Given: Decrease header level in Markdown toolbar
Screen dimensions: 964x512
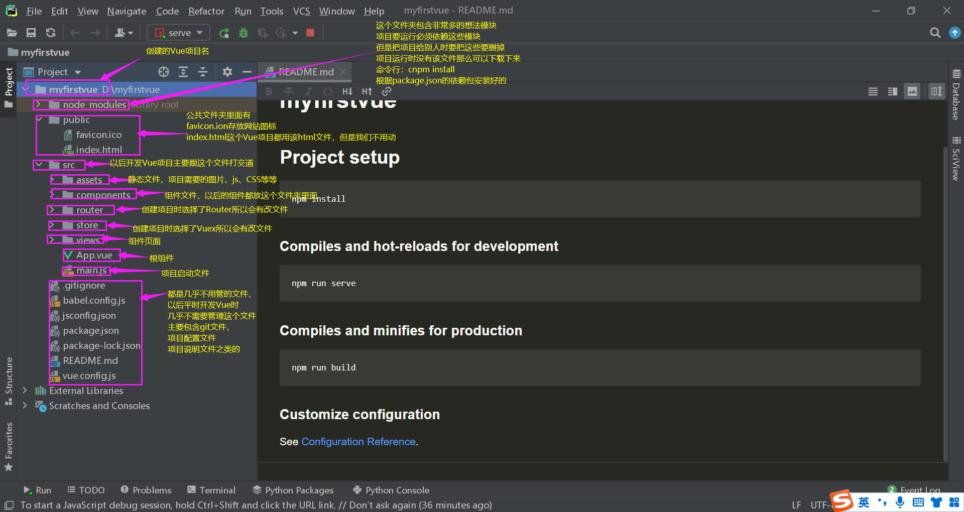Looking at the screenshot, I should tap(347, 91).
